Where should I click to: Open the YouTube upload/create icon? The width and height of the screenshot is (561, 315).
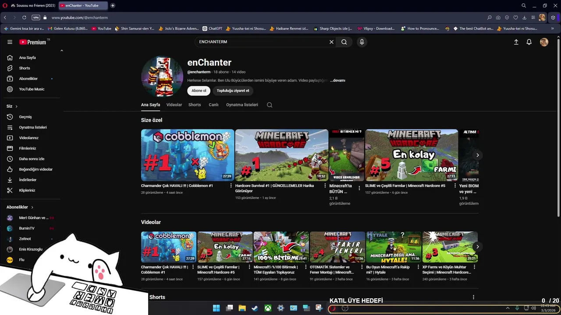click(516, 42)
